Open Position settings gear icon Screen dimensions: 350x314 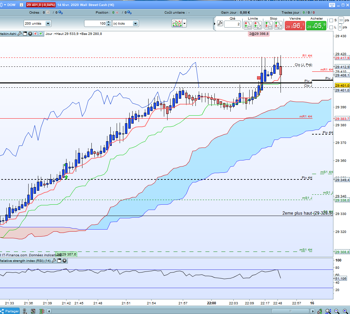130,13
